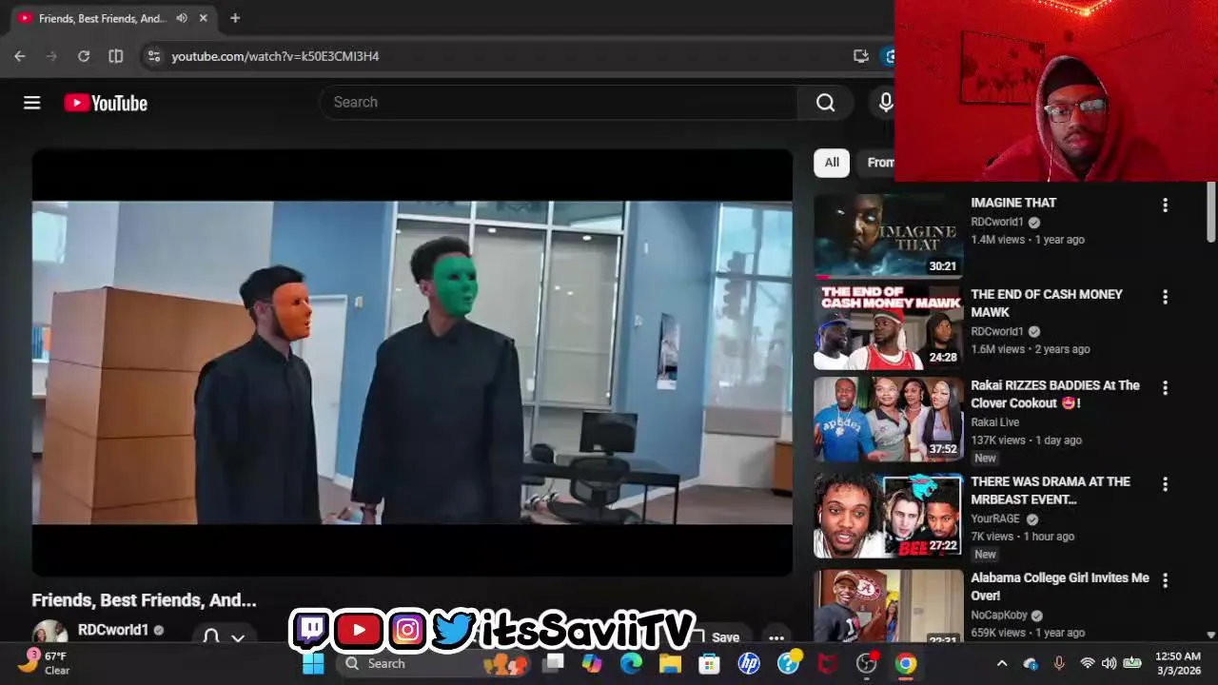The width and height of the screenshot is (1218, 685).
Task: Expand the notification options chevron beside the bell
Action: click(238, 637)
